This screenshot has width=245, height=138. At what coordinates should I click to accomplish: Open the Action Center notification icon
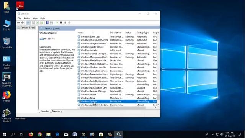pos(239,135)
